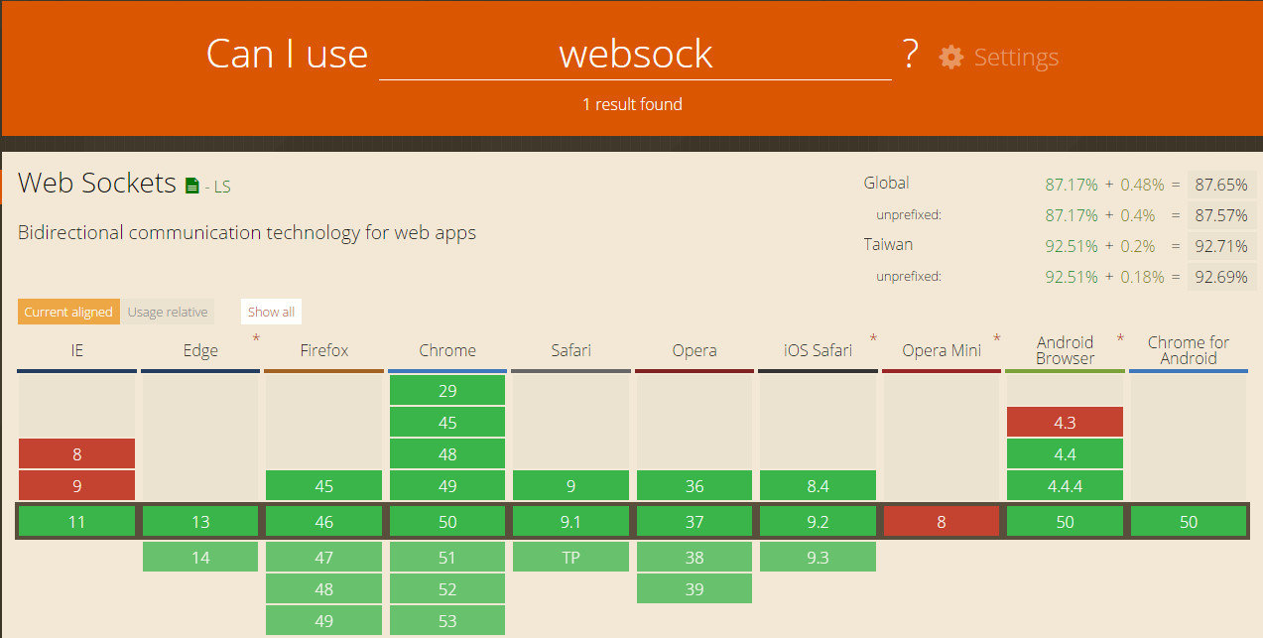Click the Opera browser column header
Image resolution: width=1263 pixels, height=638 pixels.
695,350
